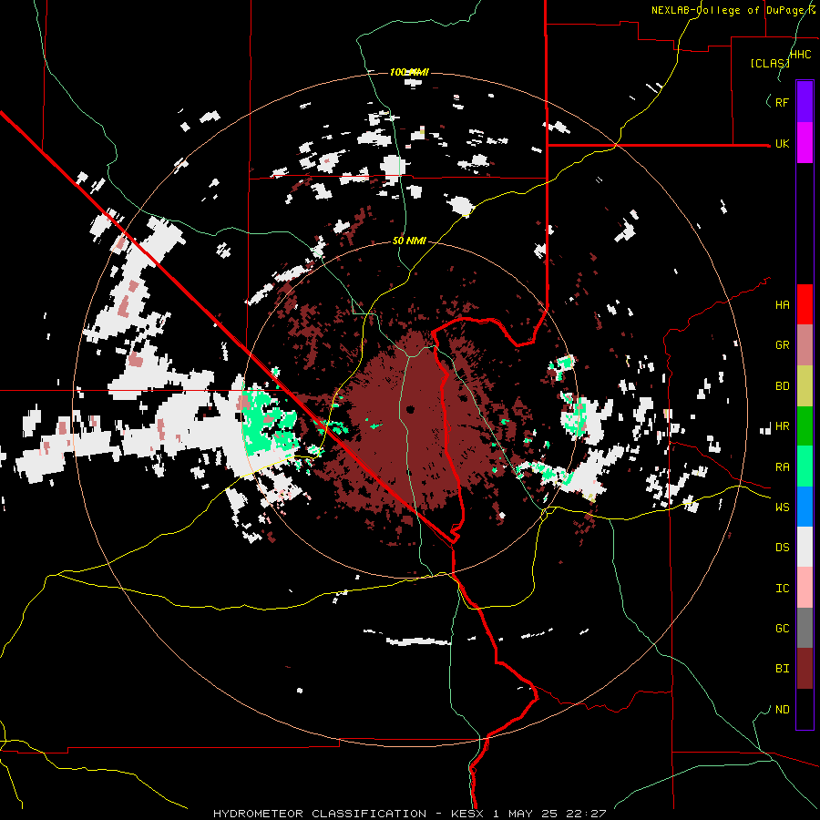Click the DS legend label
The width and height of the screenshot is (820, 820).
point(782,548)
